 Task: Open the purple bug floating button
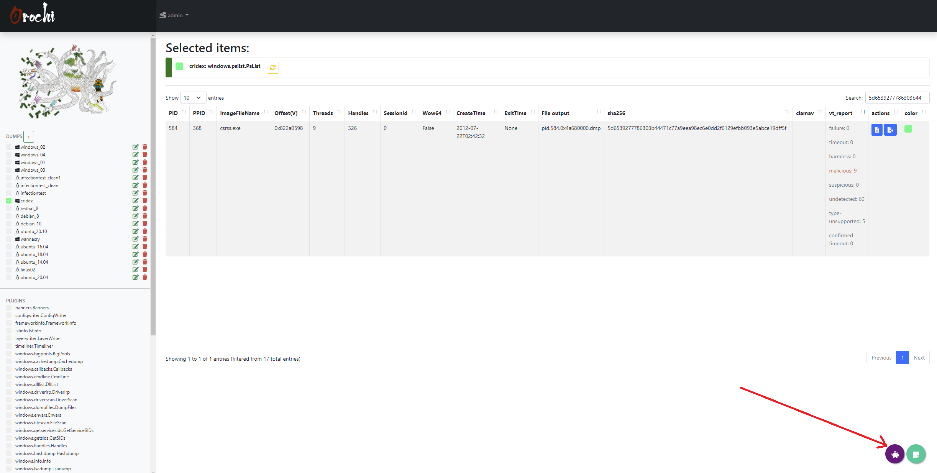(x=895, y=454)
